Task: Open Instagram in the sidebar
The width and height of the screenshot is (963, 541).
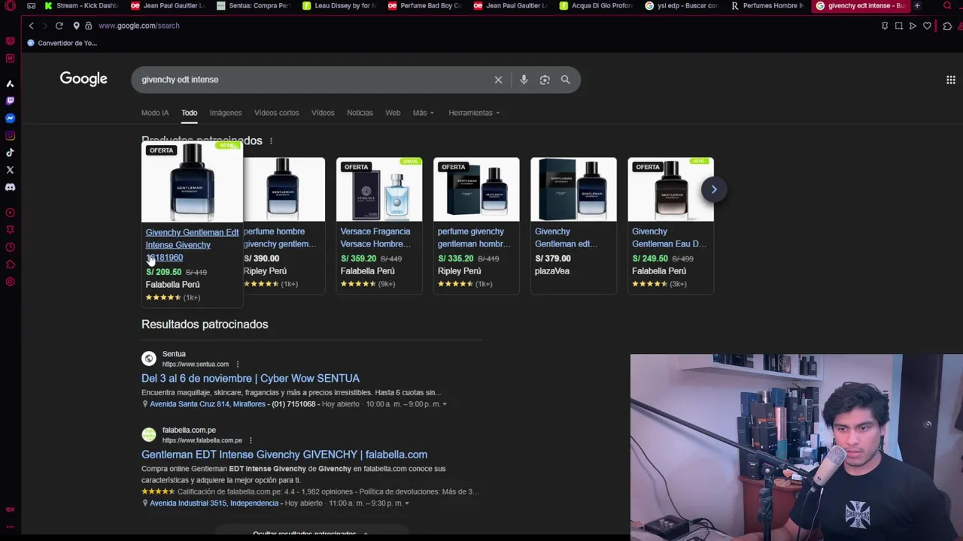Action: (10, 135)
